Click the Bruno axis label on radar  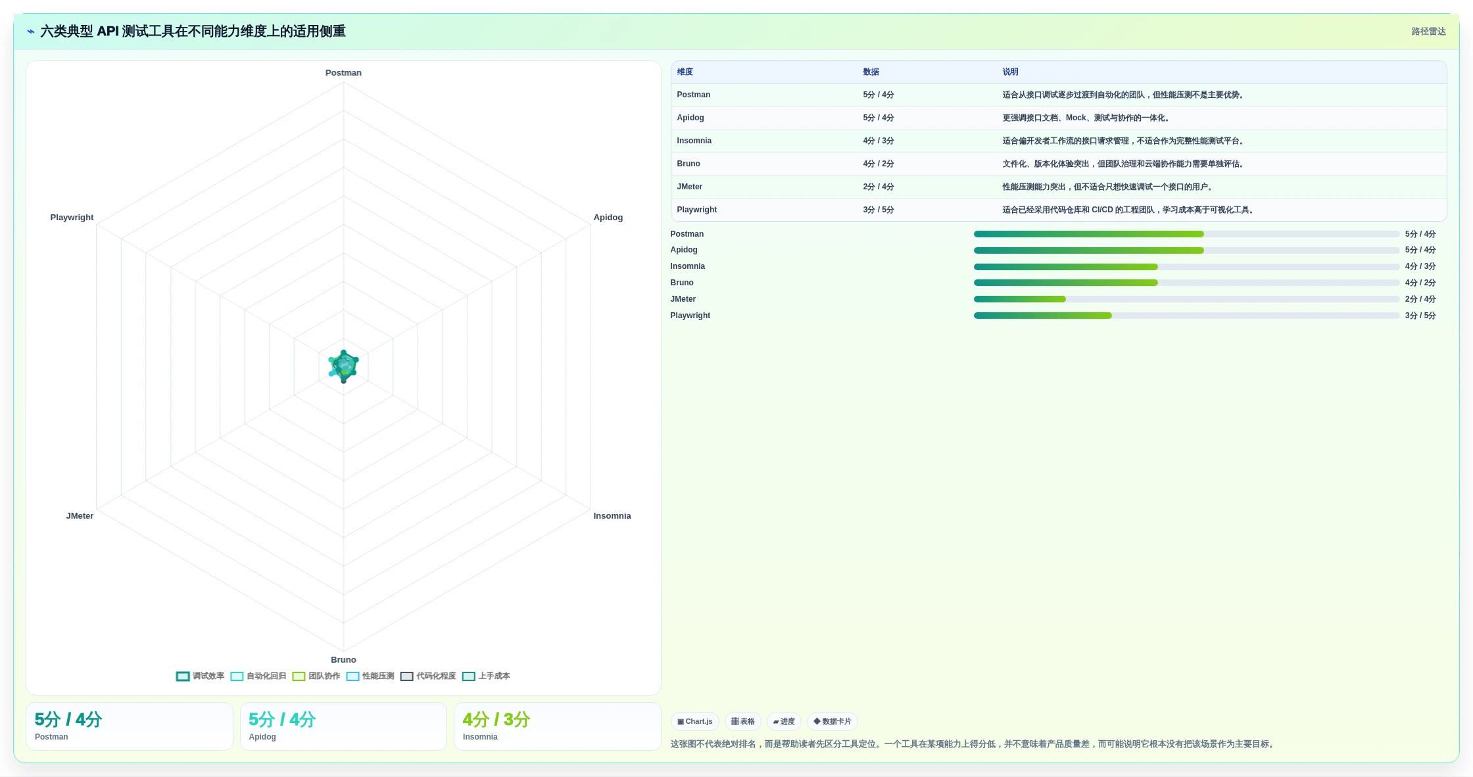pos(343,660)
